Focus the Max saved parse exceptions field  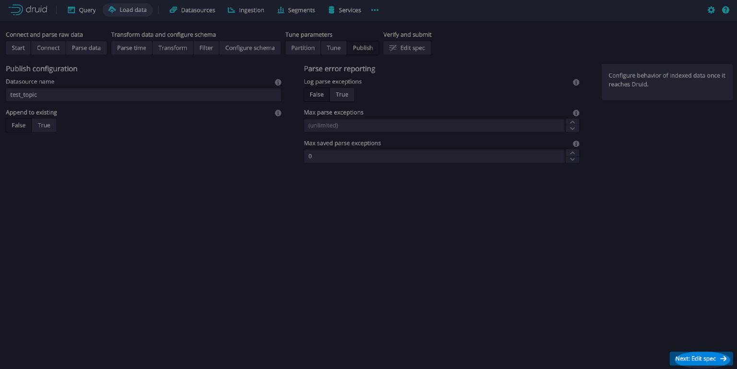point(434,156)
